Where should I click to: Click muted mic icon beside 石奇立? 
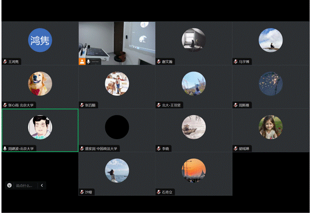pyautogui.click(x=159, y=192)
